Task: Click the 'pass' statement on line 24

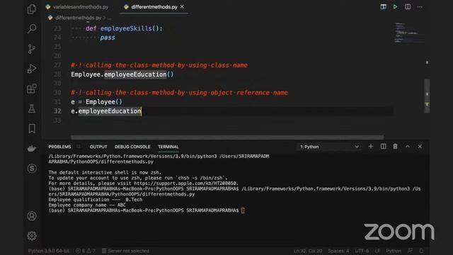Action: pos(108,38)
